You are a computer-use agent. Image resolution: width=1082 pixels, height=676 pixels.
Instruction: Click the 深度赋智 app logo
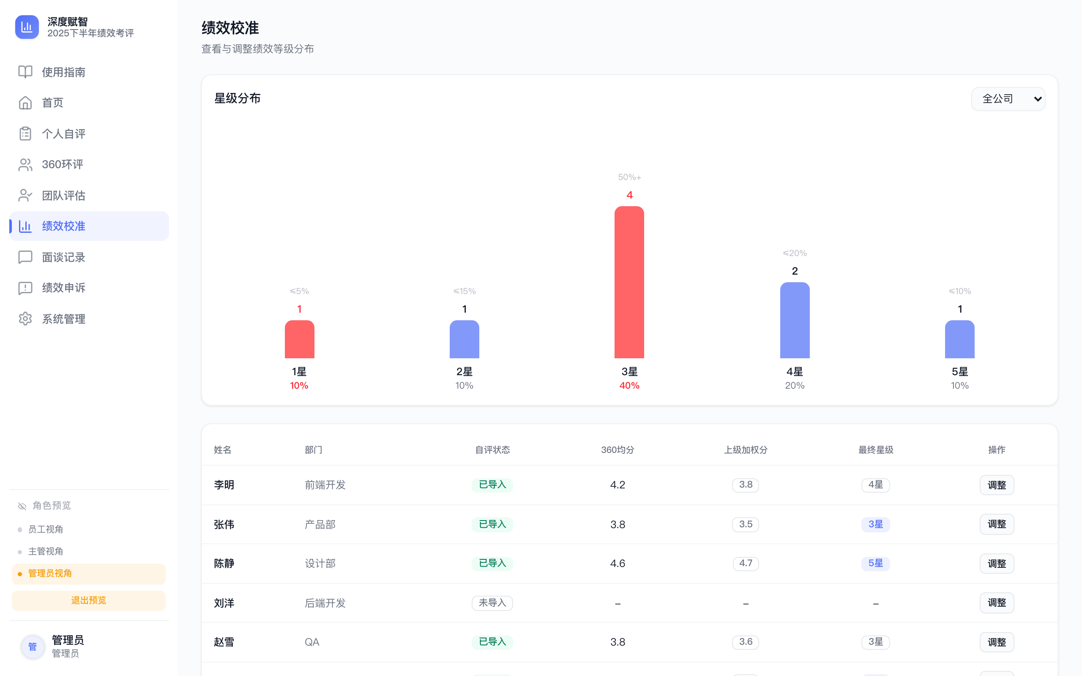point(27,27)
